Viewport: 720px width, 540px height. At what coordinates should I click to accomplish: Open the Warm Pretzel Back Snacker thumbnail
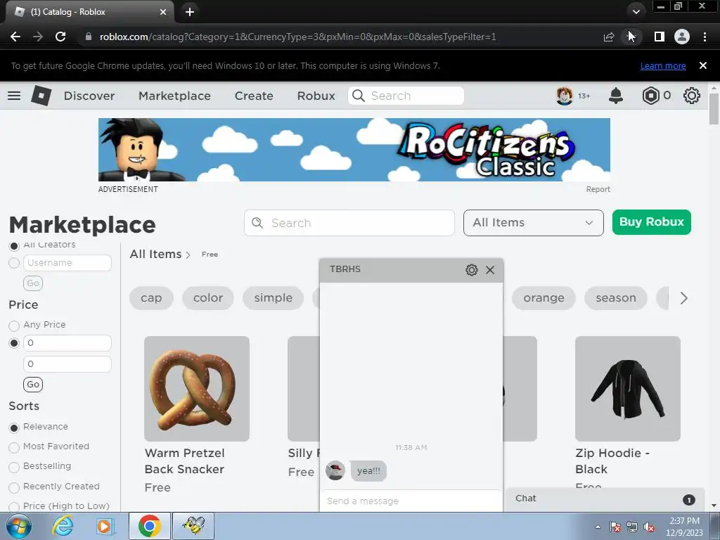click(197, 388)
